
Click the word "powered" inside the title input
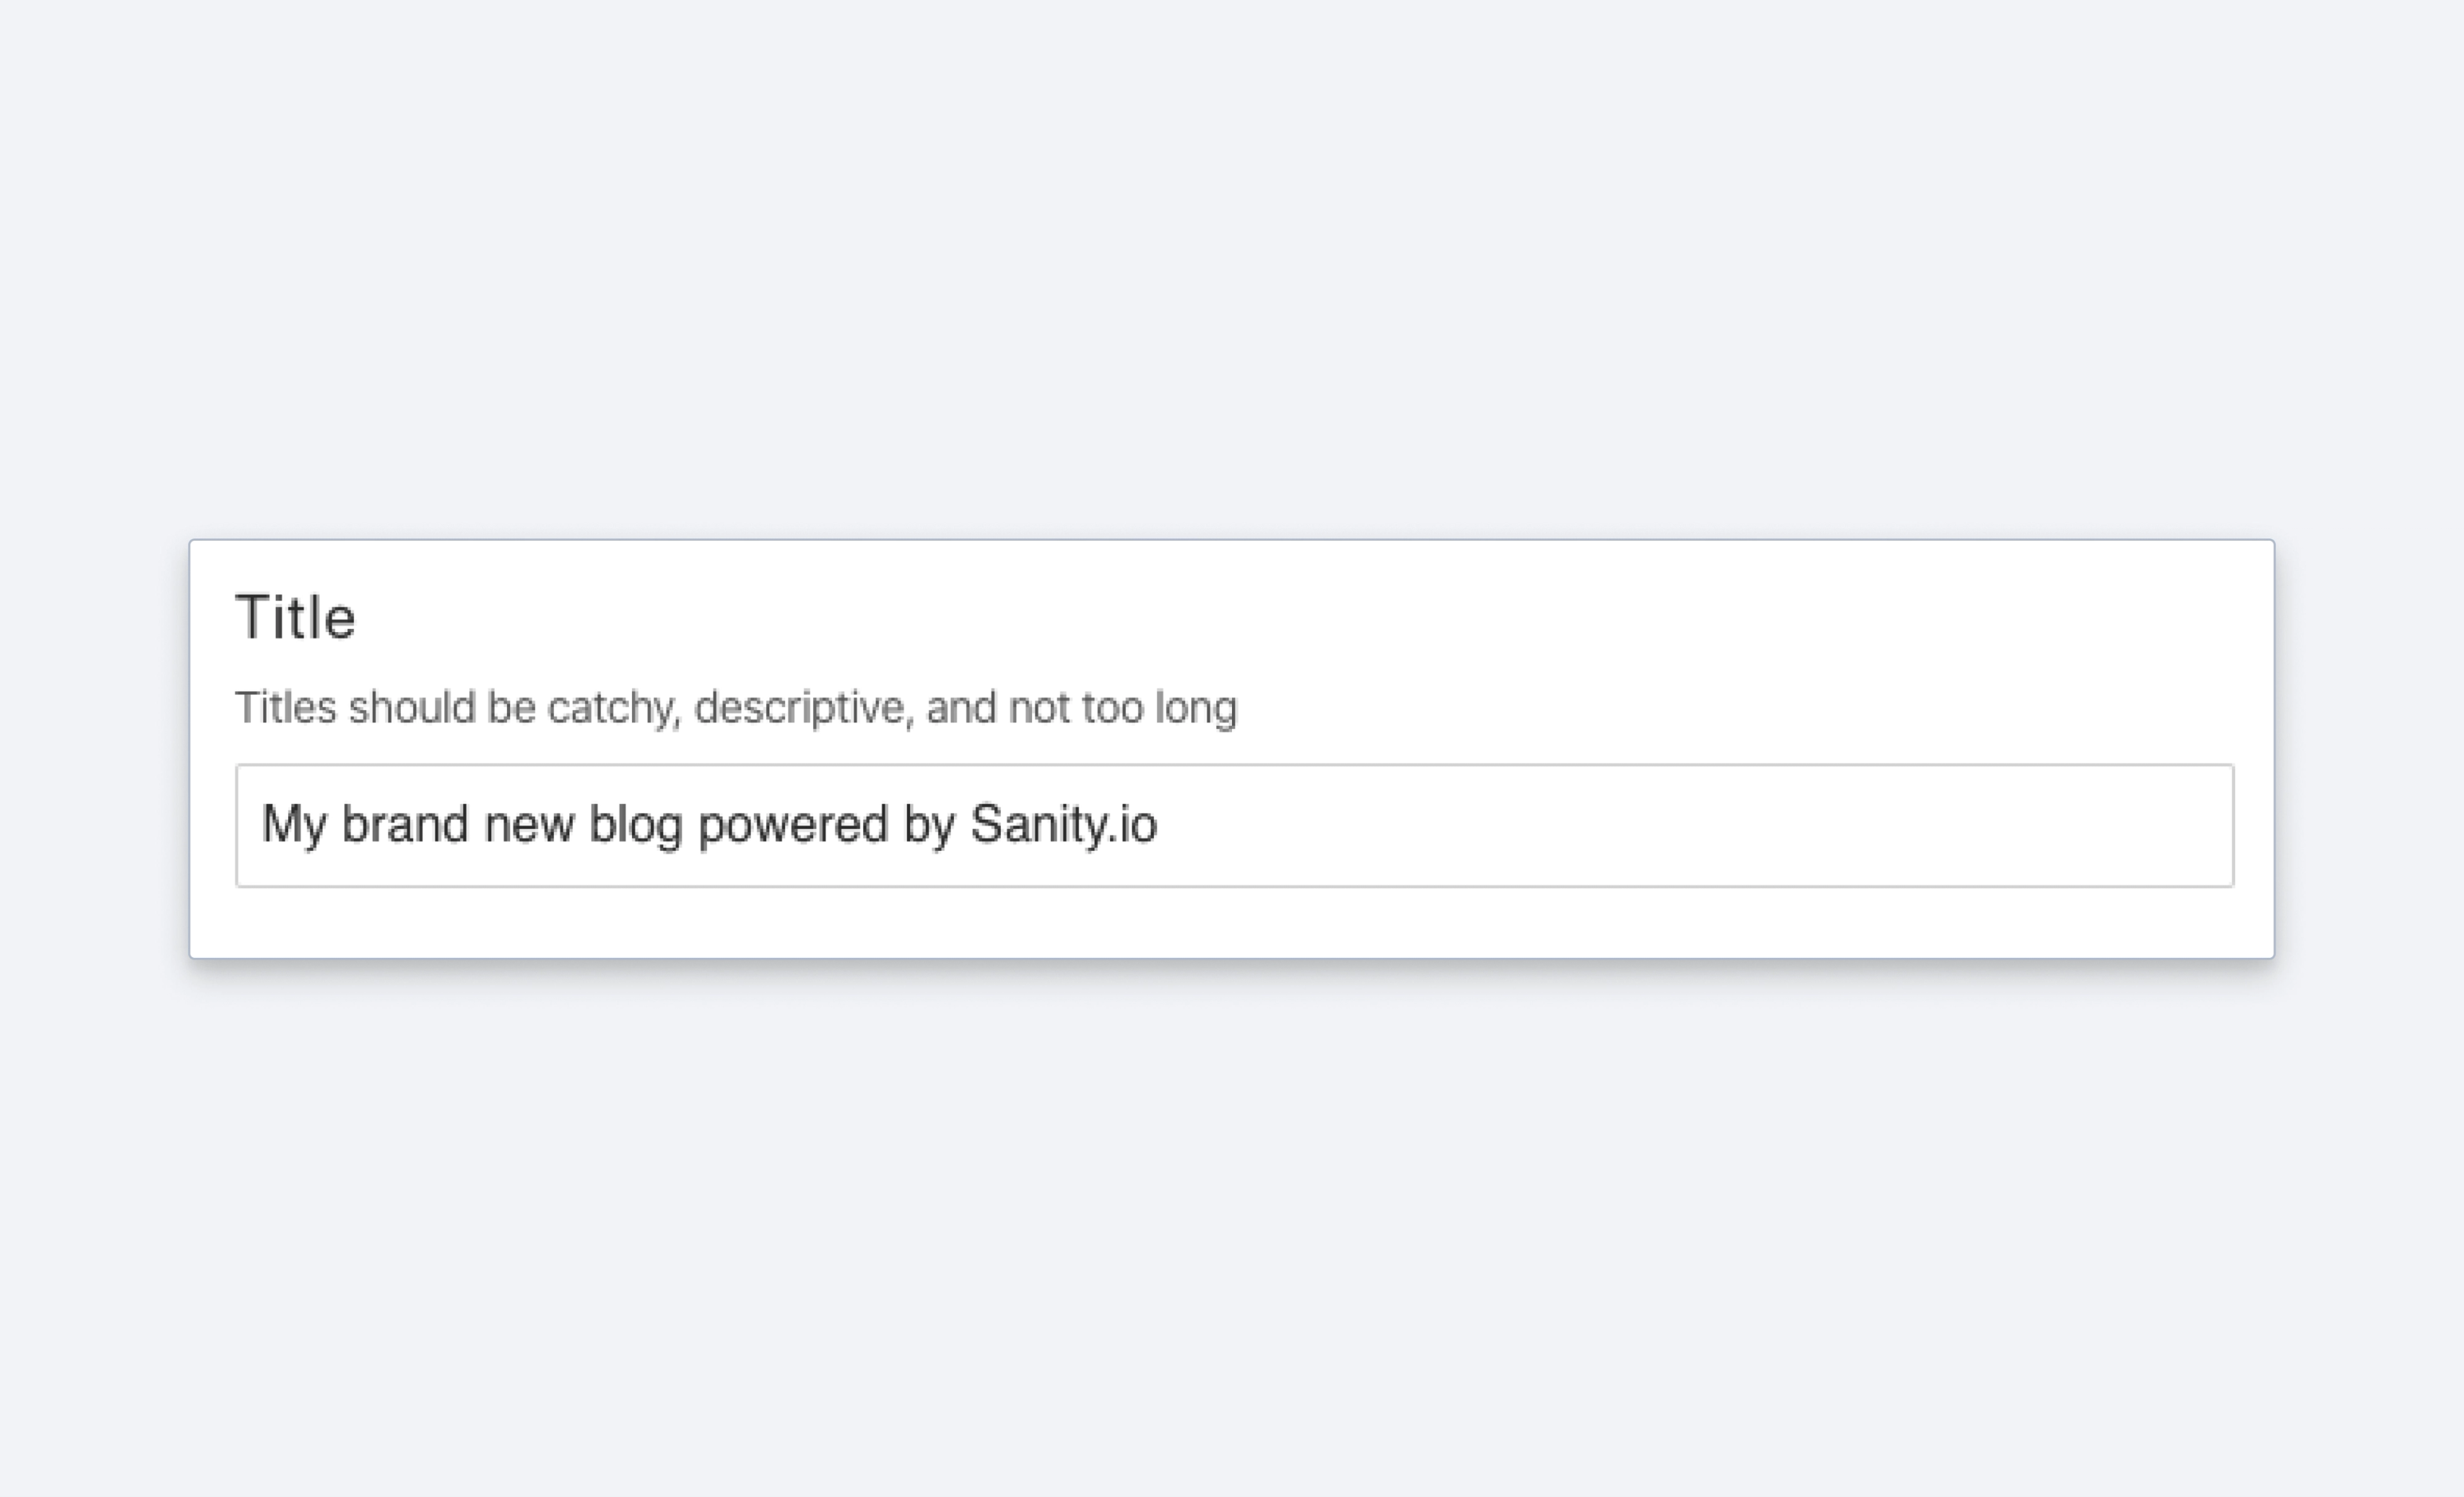[x=793, y=825]
